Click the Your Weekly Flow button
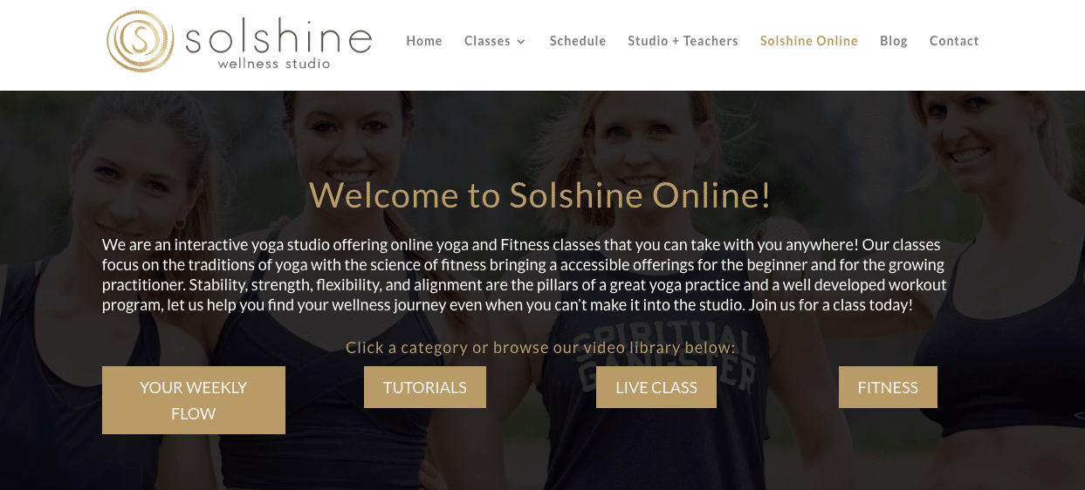The height and width of the screenshot is (490, 1085). (x=194, y=400)
